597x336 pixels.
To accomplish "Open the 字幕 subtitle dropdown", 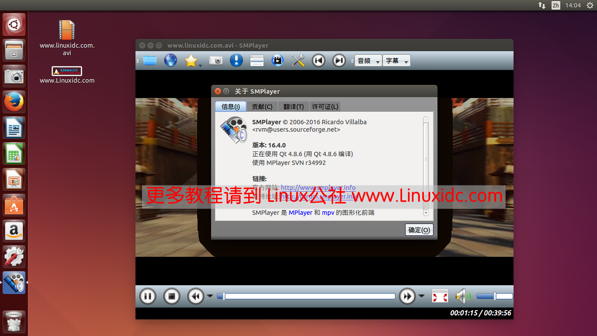I will (397, 61).
